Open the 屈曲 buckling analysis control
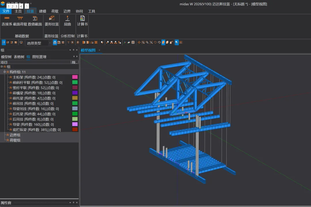The height and width of the screenshot is (207, 311). tap(67, 21)
